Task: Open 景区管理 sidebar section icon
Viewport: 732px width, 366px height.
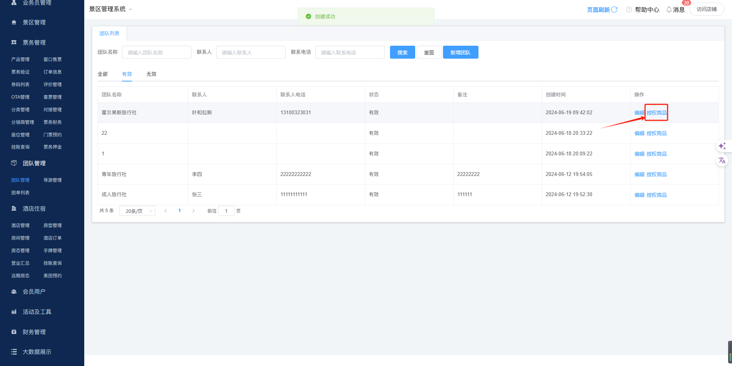Action: (14, 22)
